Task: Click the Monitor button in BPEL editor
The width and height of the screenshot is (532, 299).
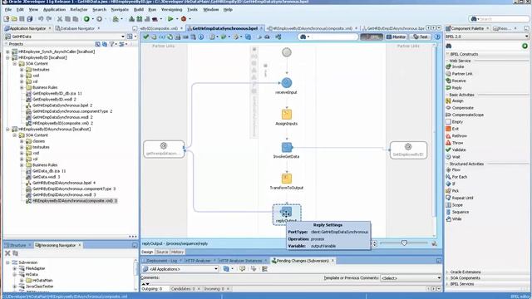Action: click(396, 37)
